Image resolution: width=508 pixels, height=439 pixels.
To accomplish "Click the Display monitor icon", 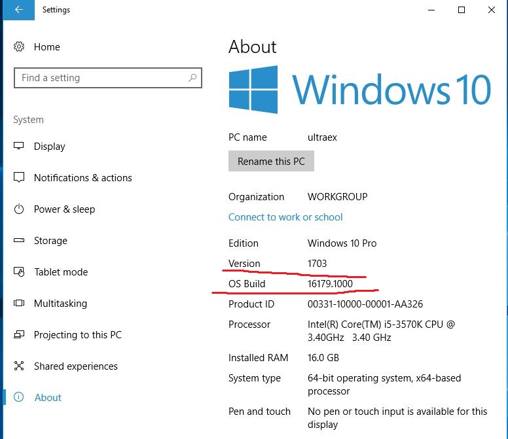I will (x=19, y=146).
